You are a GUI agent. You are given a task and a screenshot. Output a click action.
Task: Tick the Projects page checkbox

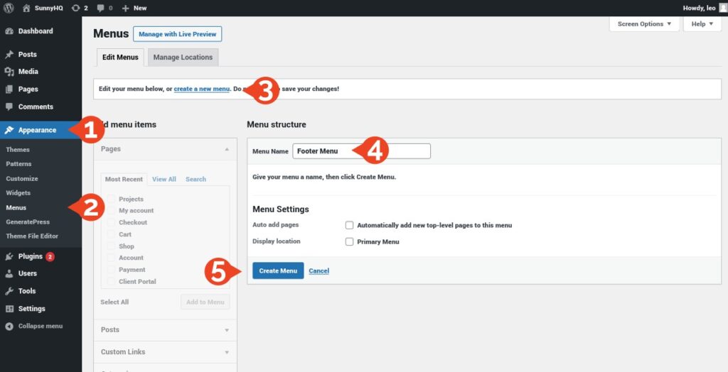(111, 199)
